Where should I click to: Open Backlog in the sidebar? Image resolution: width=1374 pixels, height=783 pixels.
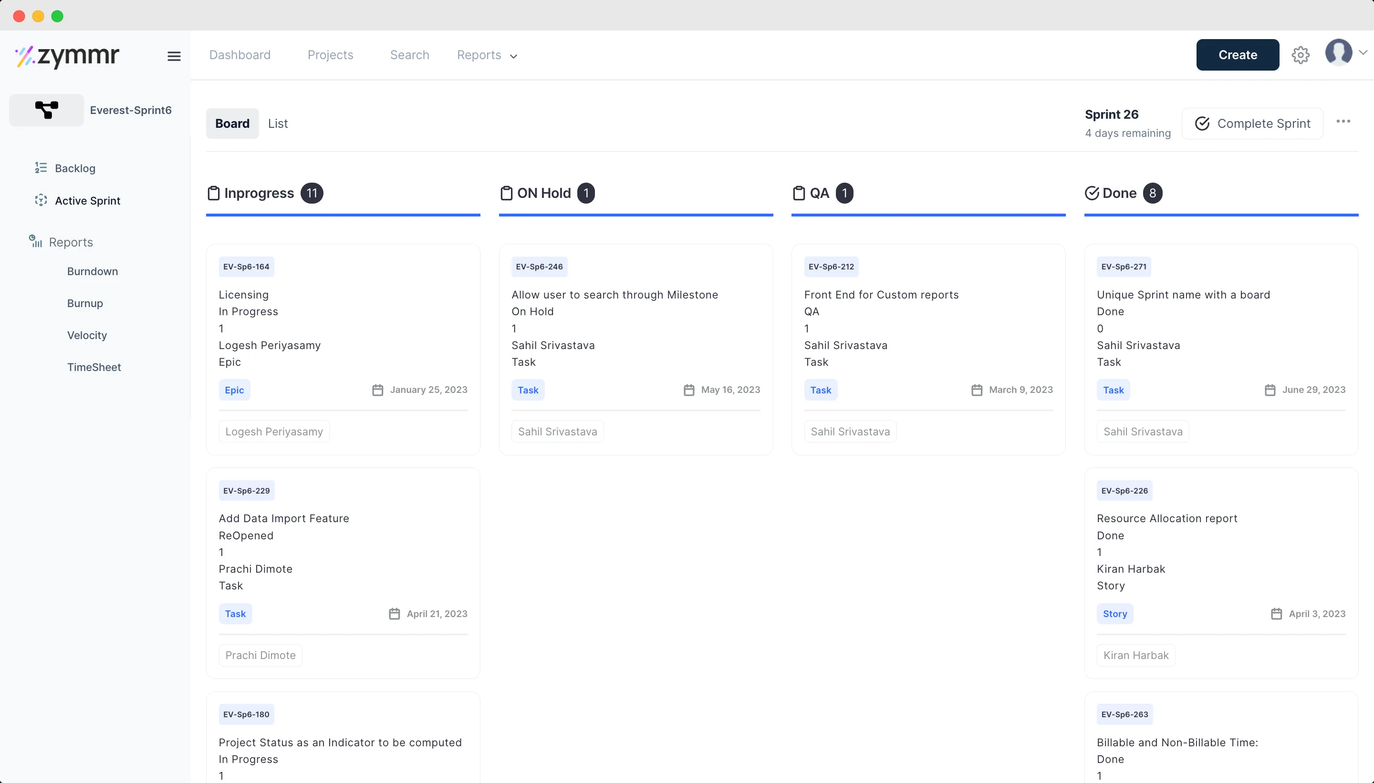(75, 168)
